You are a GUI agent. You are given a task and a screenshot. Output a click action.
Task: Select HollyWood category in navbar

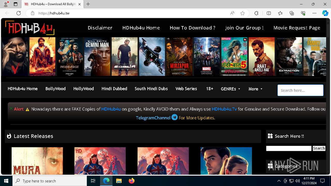(x=84, y=89)
